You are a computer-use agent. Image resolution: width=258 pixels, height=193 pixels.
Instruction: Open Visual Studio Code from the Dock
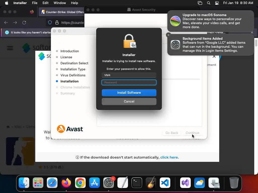pos(165,183)
